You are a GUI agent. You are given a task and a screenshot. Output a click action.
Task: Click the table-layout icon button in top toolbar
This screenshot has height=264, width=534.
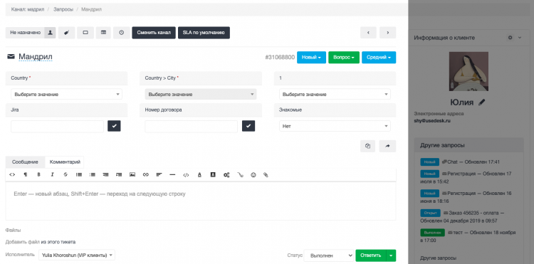103,33
